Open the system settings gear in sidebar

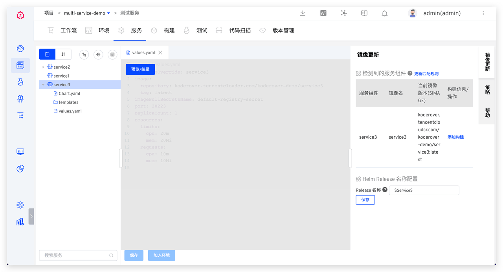tap(20, 205)
